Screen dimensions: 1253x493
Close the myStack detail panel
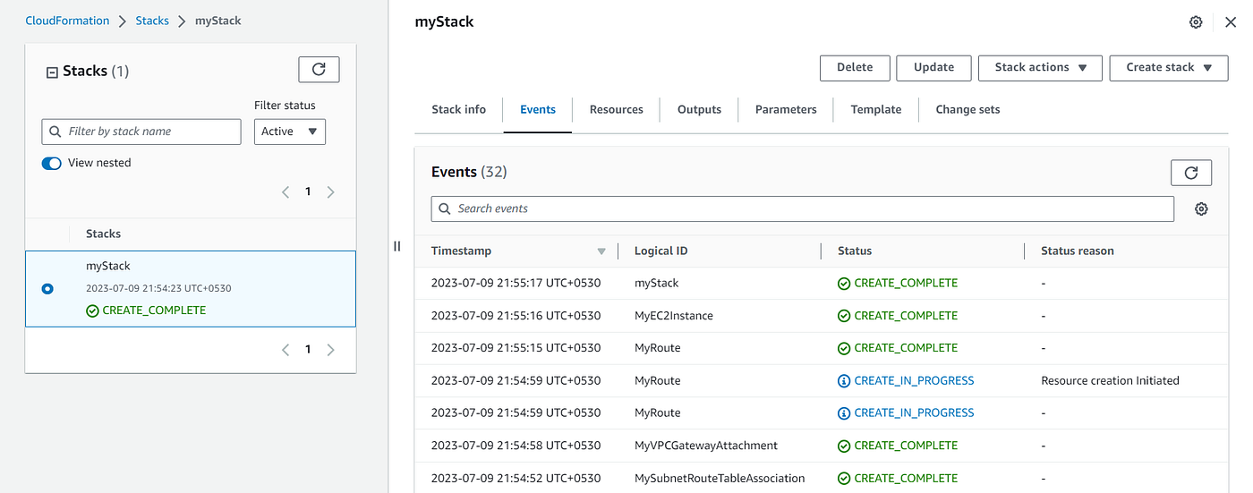pos(1231,22)
